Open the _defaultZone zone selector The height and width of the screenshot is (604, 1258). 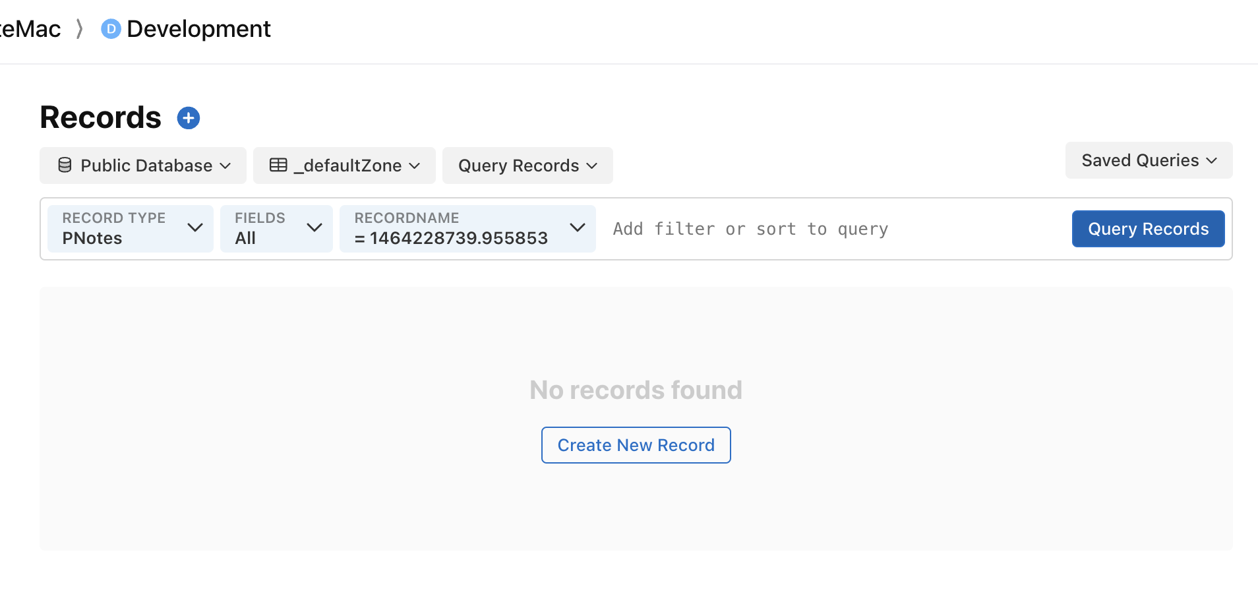(x=344, y=166)
